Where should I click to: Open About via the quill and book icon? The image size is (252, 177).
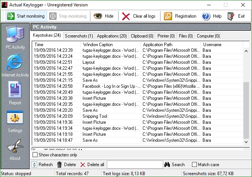(15, 146)
